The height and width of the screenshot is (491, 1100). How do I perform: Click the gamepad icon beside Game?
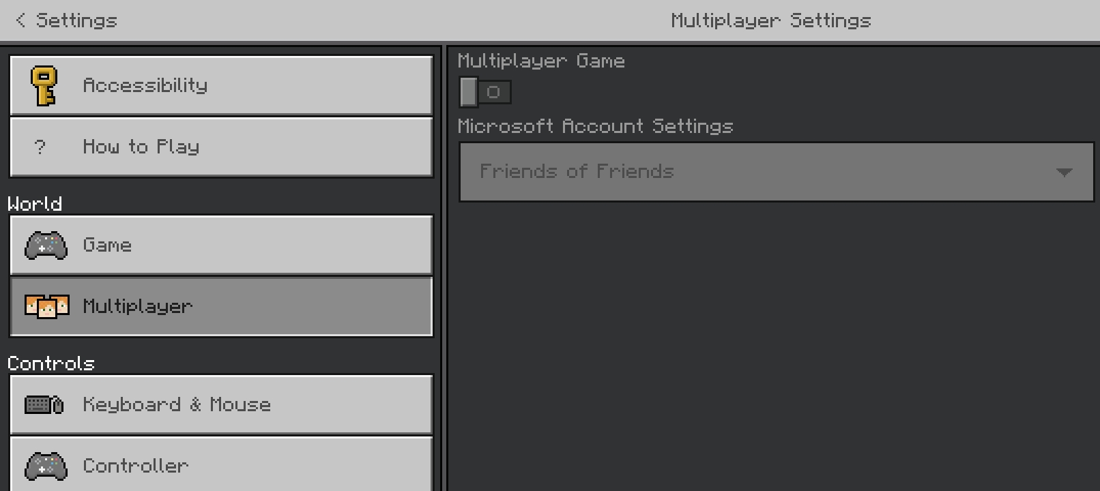(x=46, y=245)
